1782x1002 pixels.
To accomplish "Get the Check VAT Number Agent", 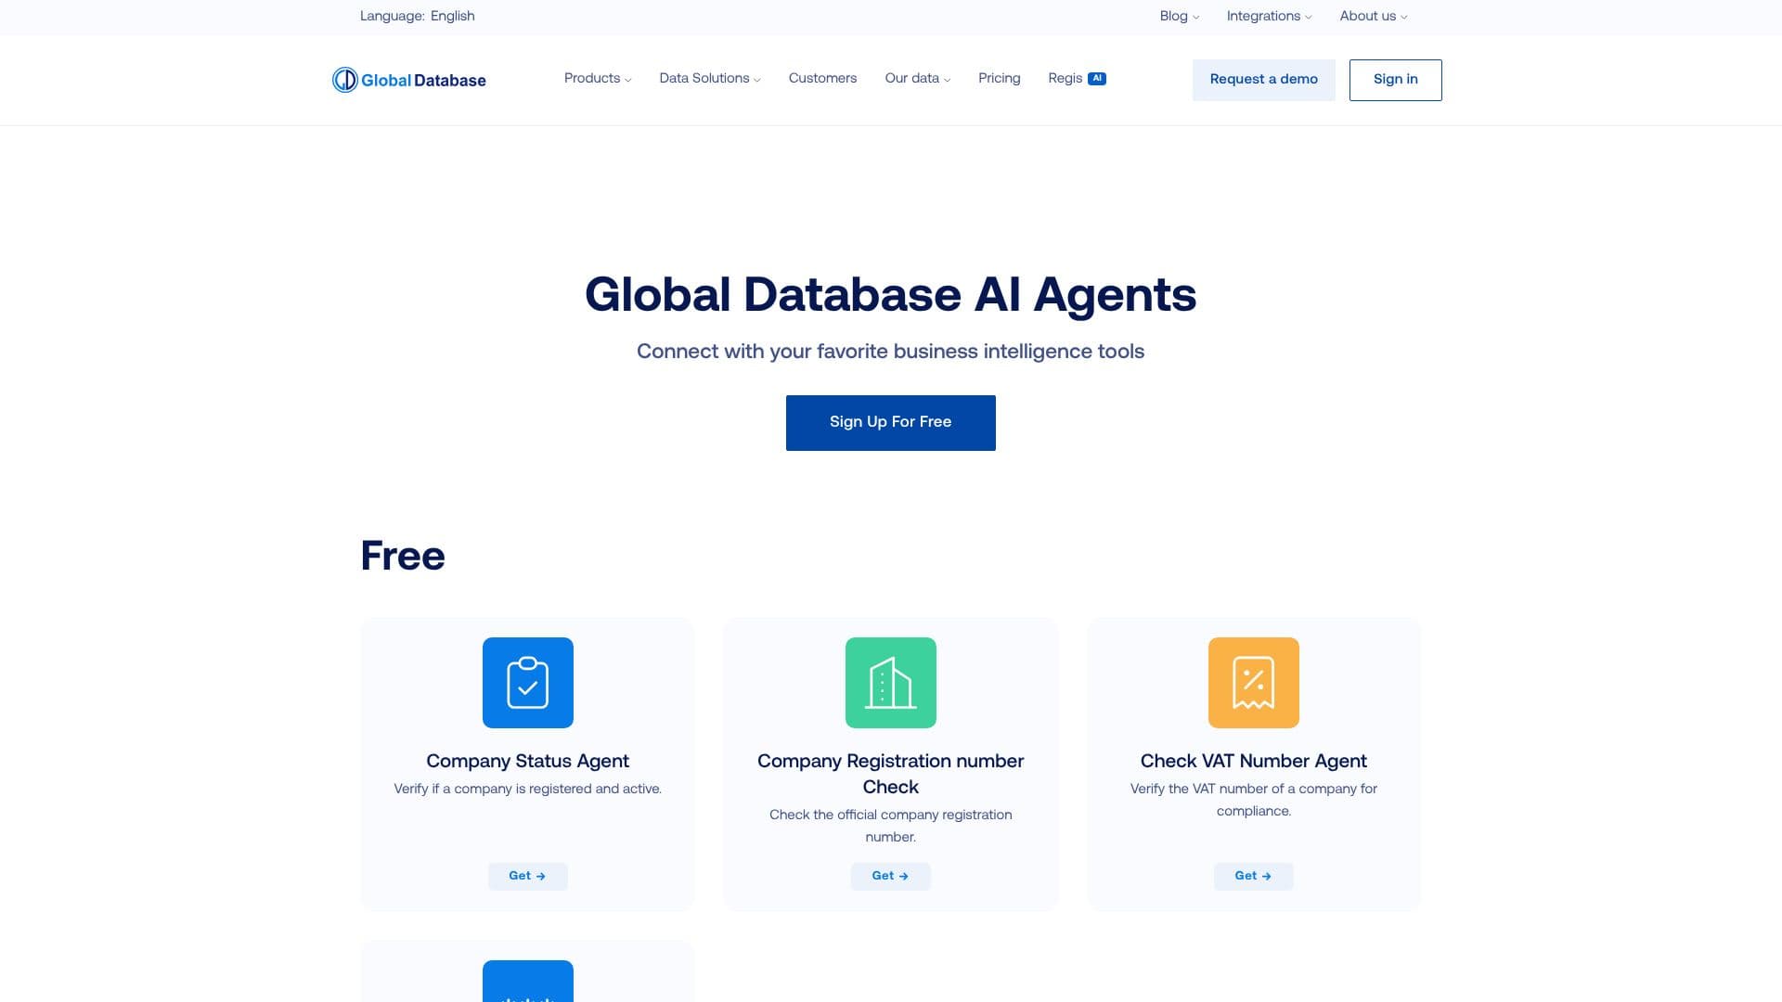I will point(1254,876).
